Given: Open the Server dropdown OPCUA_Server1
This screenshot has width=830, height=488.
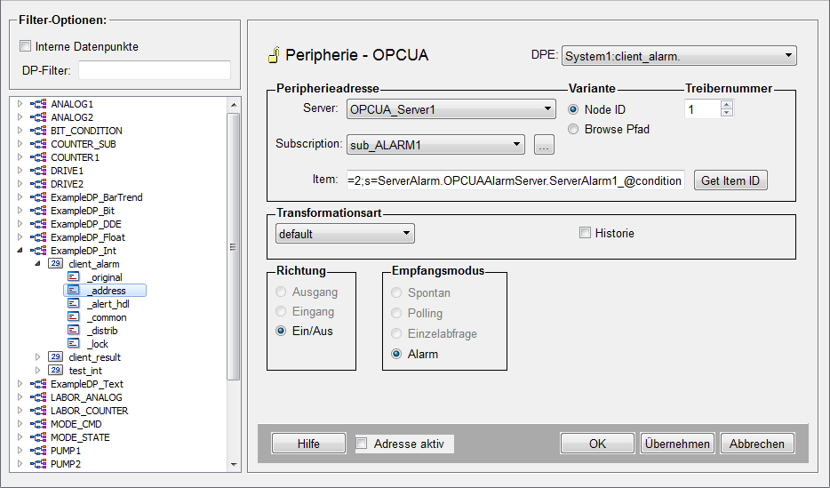Looking at the screenshot, I should pyautogui.click(x=451, y=110).
